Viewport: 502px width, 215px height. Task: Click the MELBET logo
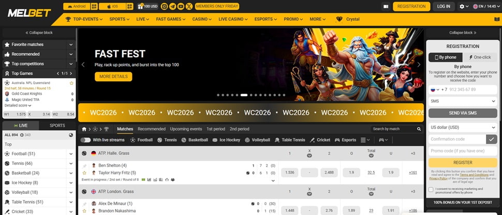29,13
